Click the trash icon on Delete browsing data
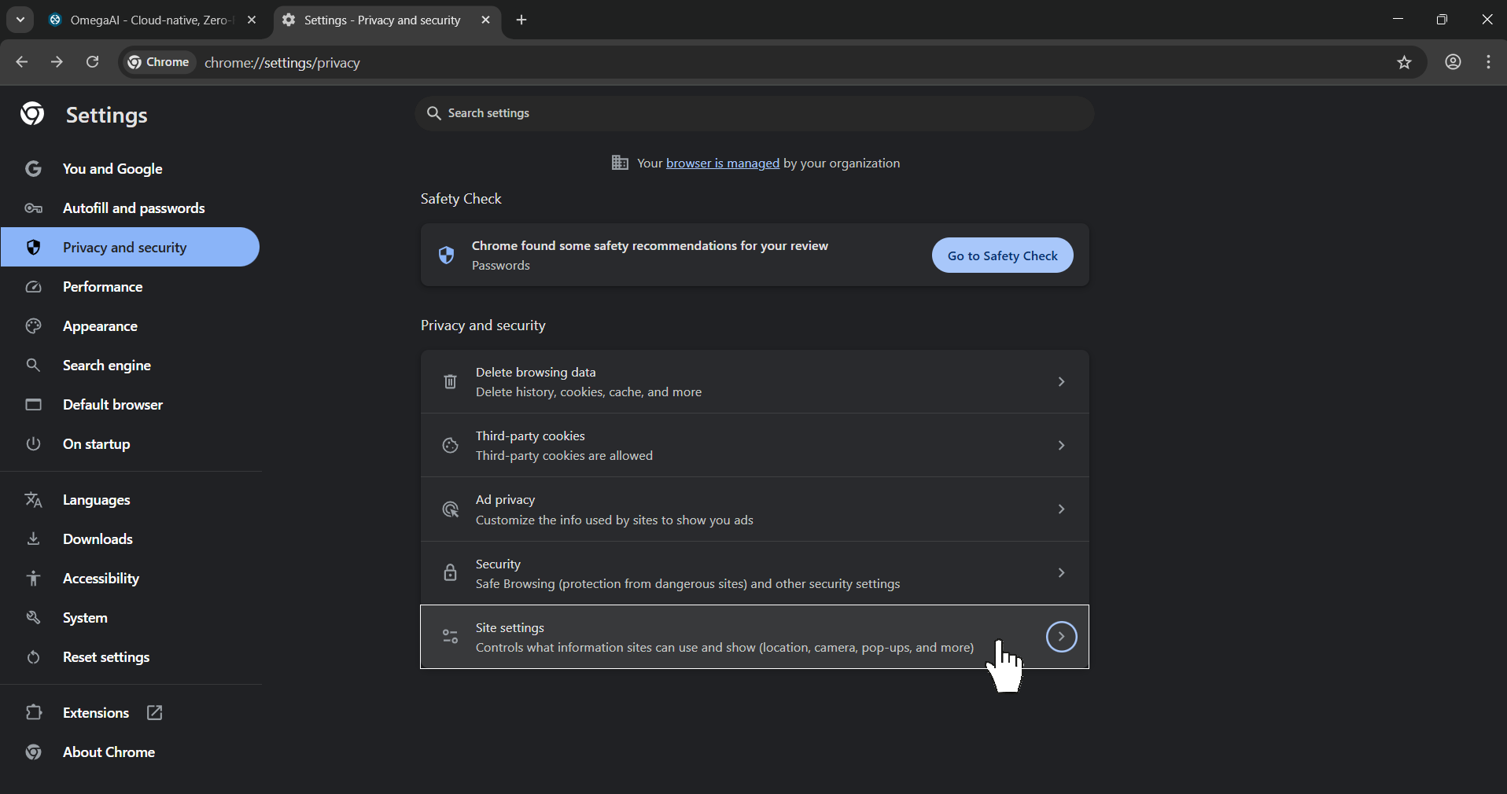1507x794 pixels. point(450,382)
